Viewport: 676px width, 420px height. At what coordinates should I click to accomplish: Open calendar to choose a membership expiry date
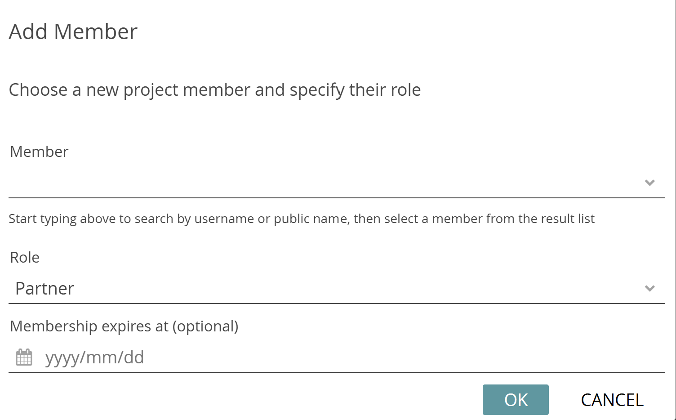23,357
